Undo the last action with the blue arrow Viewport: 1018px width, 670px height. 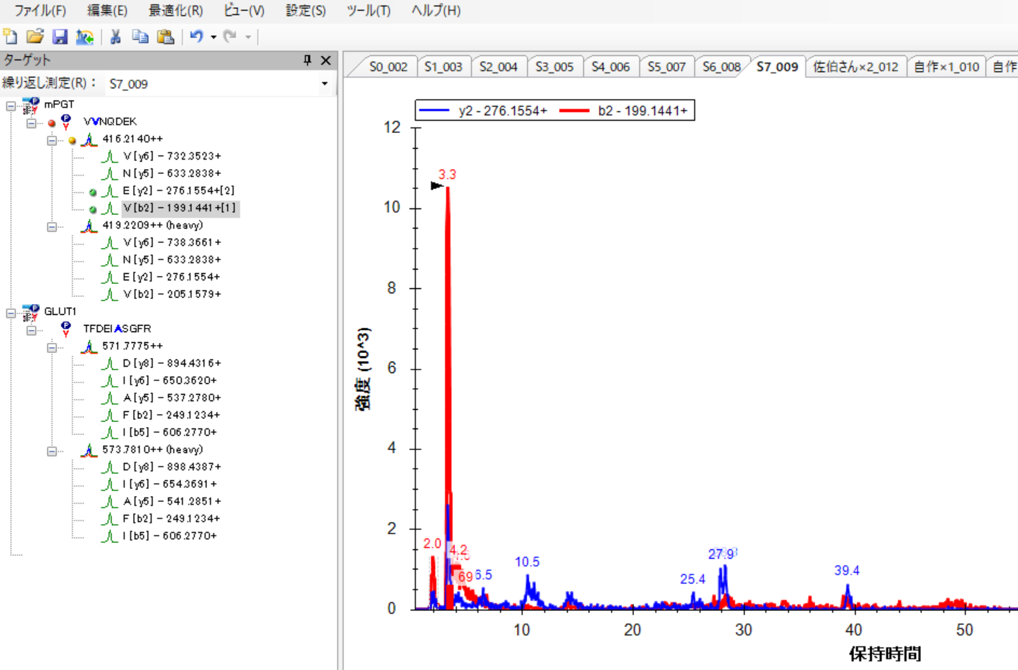[196, 37]
